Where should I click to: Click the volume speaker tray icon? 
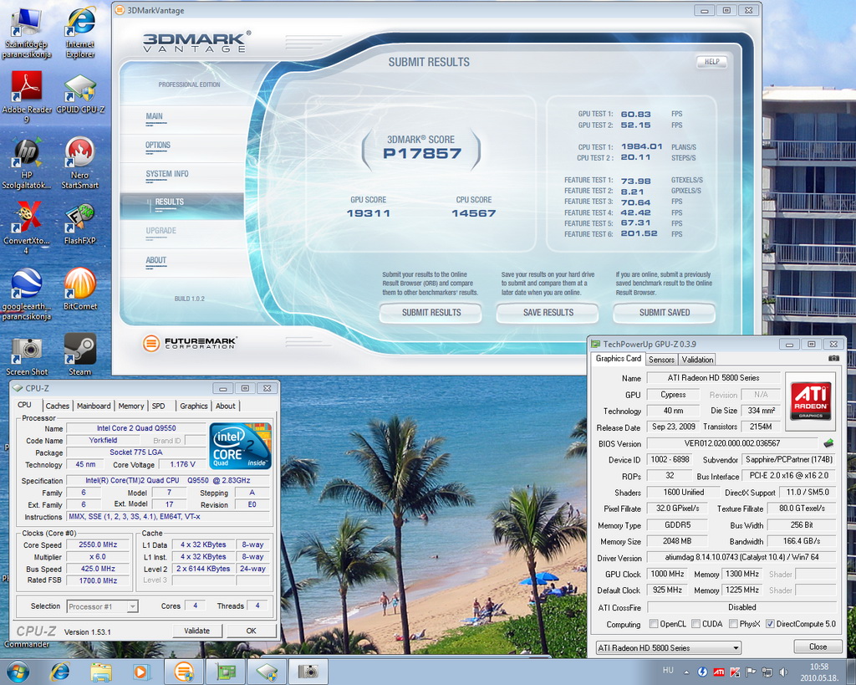click(784, 672)
